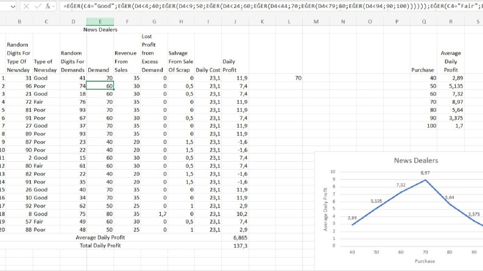Click 'Average Daily Profit' label at bottom
Screen dimensions: 483x271
(100, 238)
